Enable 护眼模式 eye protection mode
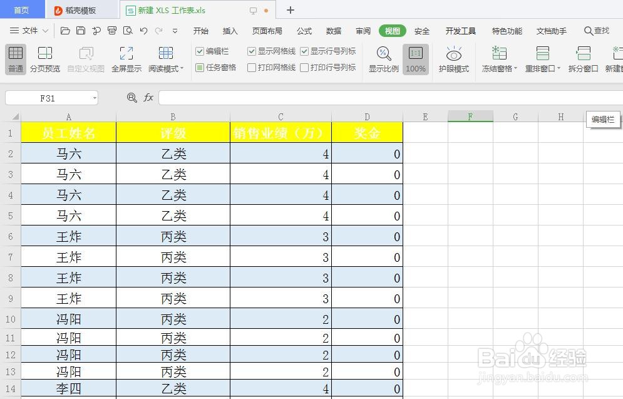The image size is (623, 399). tap(453, 60)
